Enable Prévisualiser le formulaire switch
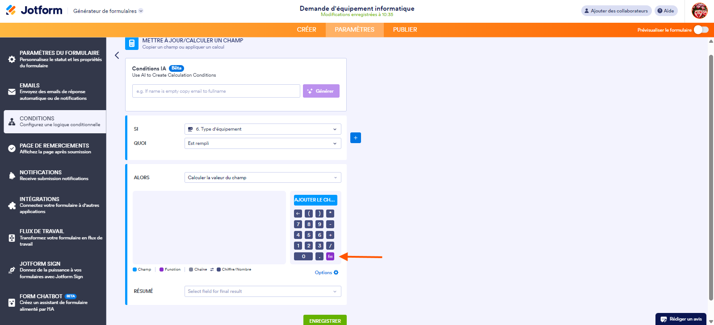Screen dimensions: 714x325 [701, 30]
